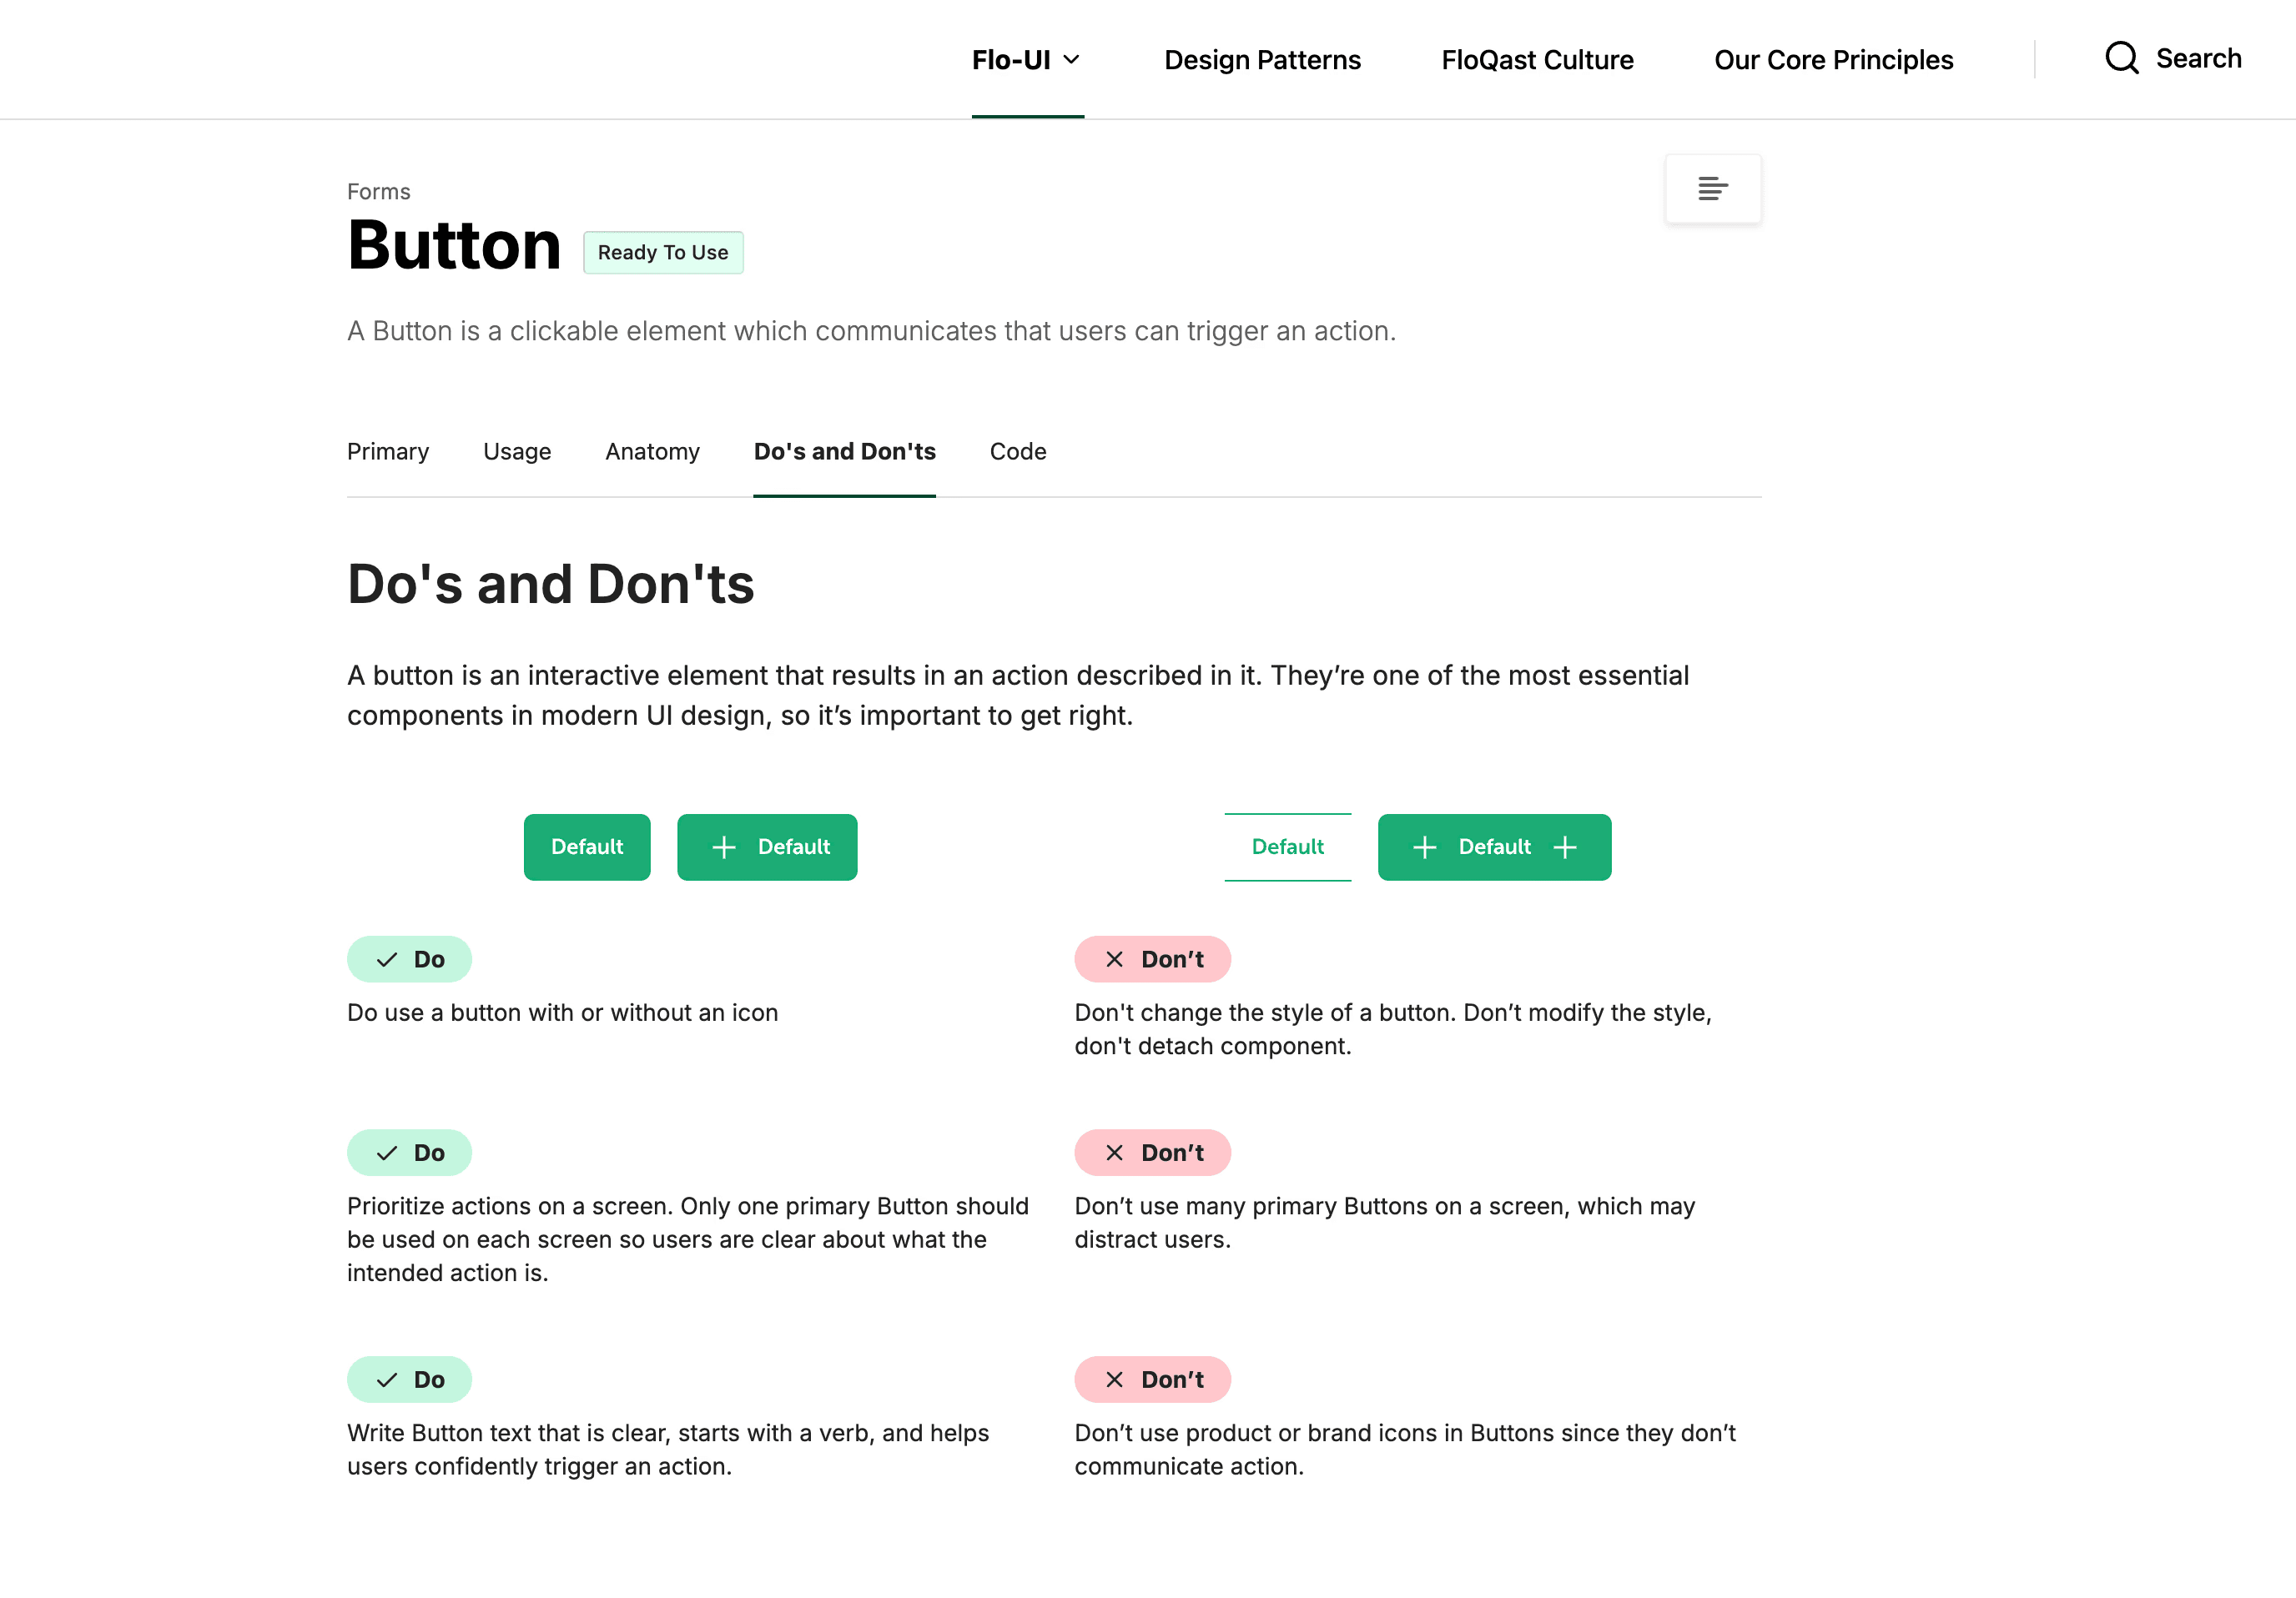Open the Code tab
Screen dimensions: 2296x1598
(1018, 452)
